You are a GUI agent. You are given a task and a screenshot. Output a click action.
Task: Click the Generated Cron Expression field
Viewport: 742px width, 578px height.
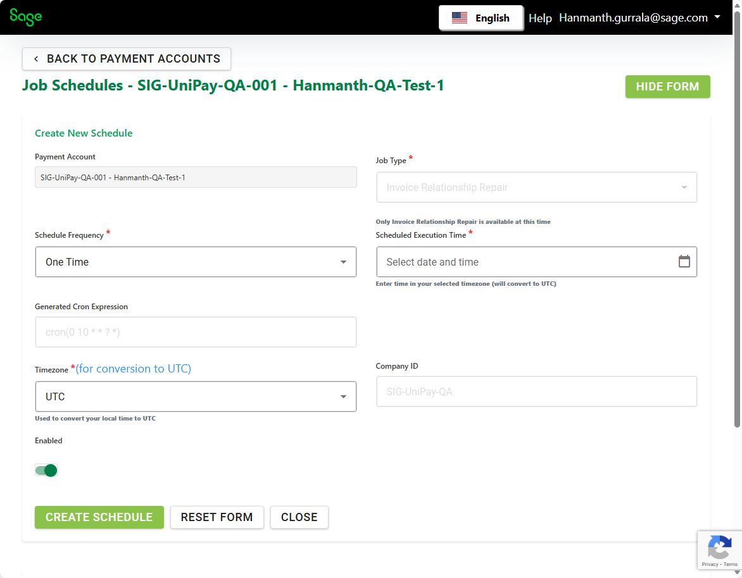pos(196,332)
